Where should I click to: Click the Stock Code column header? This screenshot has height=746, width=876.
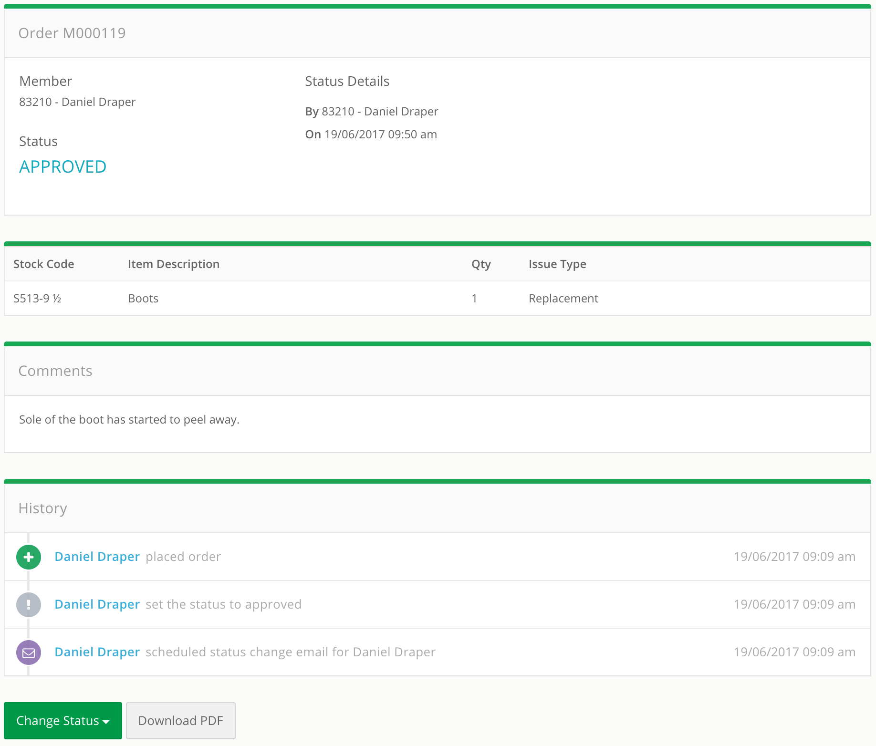pyautogui.click(x=44, y=264)
